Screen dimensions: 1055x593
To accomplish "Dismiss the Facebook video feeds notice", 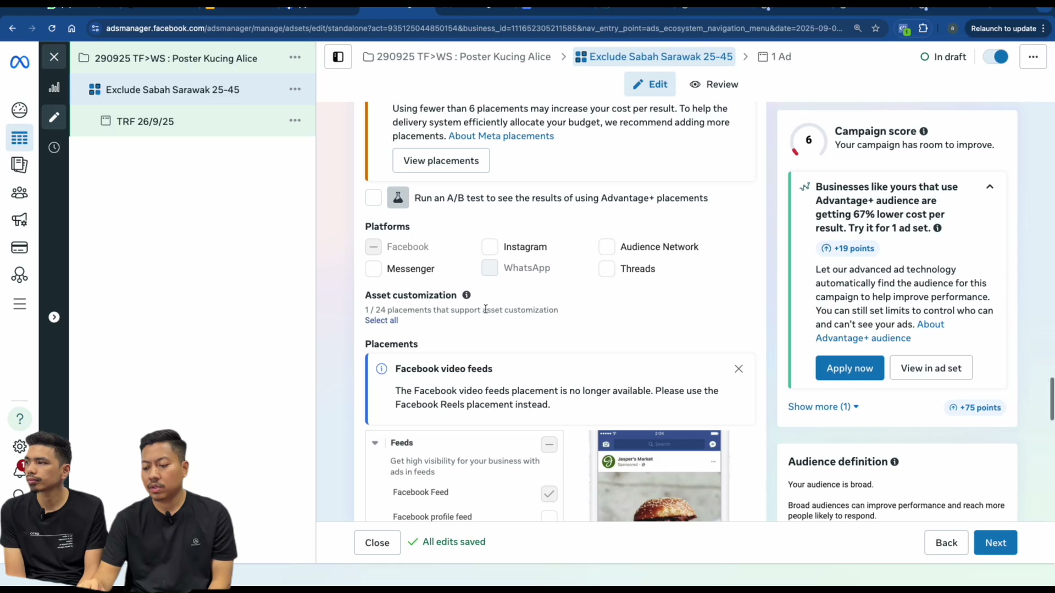I will click(x=738, y=369).
